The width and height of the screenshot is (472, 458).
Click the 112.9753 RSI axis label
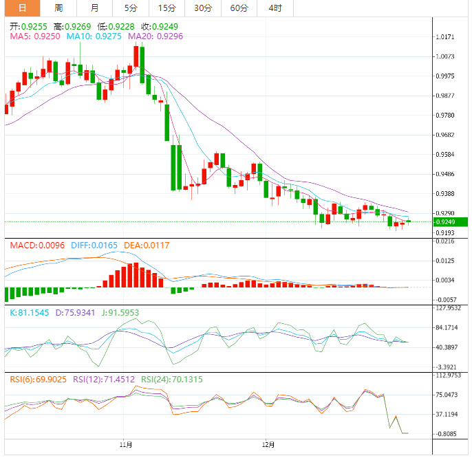448,375
